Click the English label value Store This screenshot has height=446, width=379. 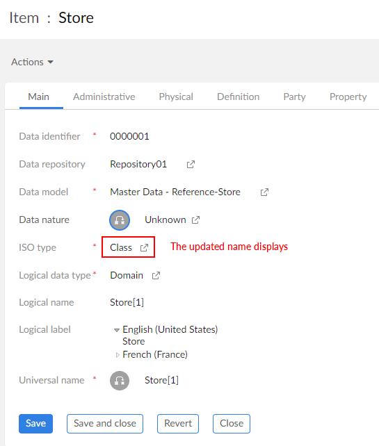[x=134, y=341]
